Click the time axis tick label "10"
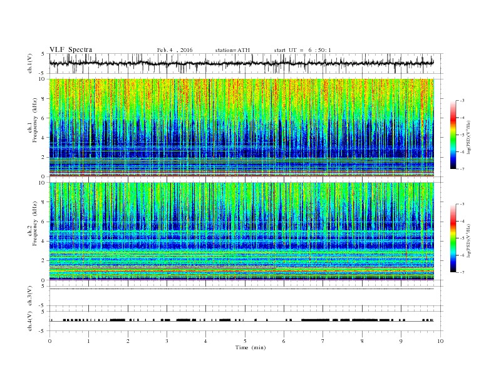 [x=440, y=341]
